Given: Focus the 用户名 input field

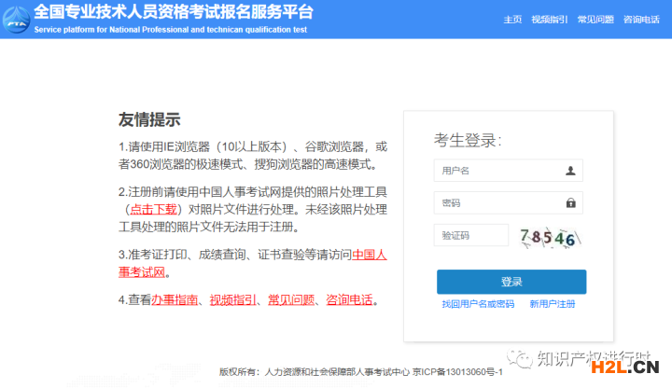Looking at the screenshot, I should [x=499, y=171].
